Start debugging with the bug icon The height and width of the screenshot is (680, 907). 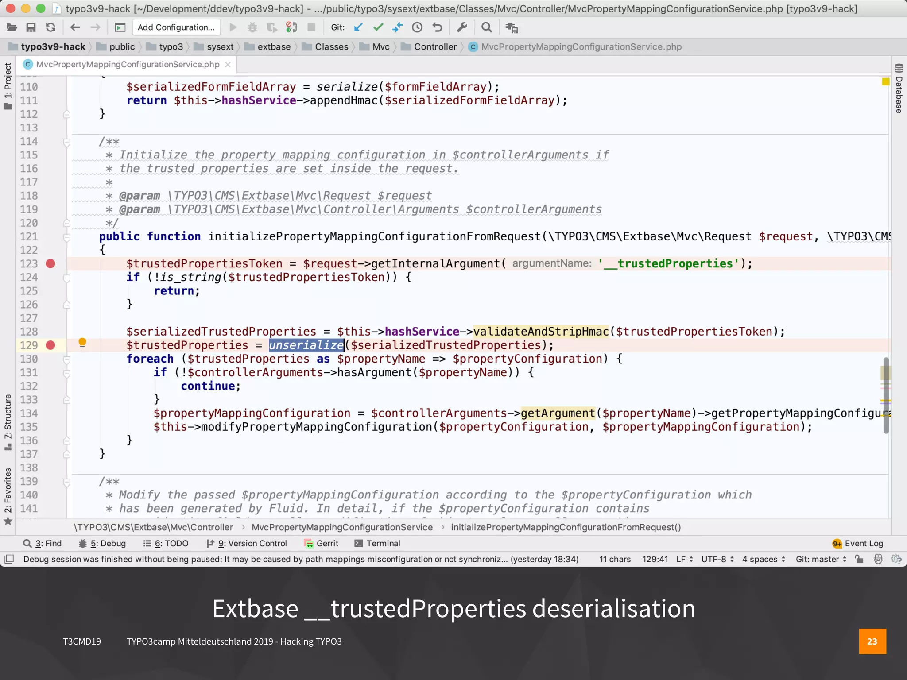tap(252, 27)
